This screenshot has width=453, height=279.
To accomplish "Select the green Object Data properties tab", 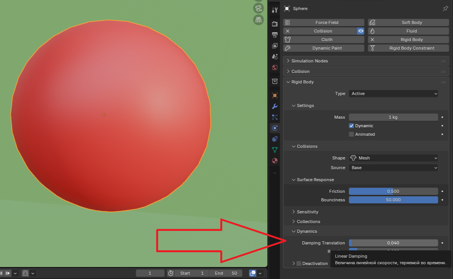I will tap(275, 150).
